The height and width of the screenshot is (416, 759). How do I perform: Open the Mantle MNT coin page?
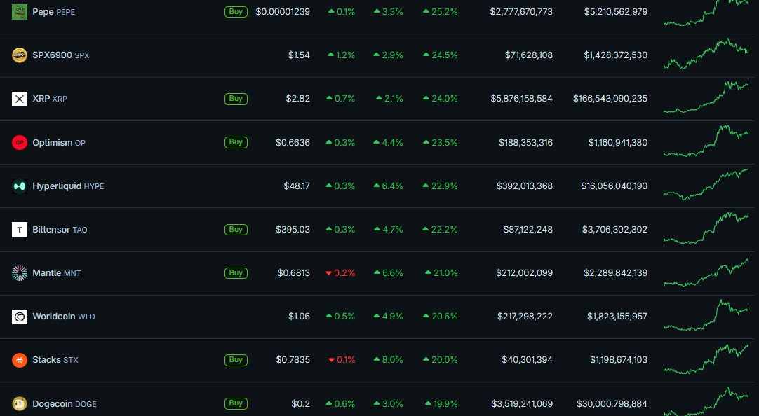[57, 273]
